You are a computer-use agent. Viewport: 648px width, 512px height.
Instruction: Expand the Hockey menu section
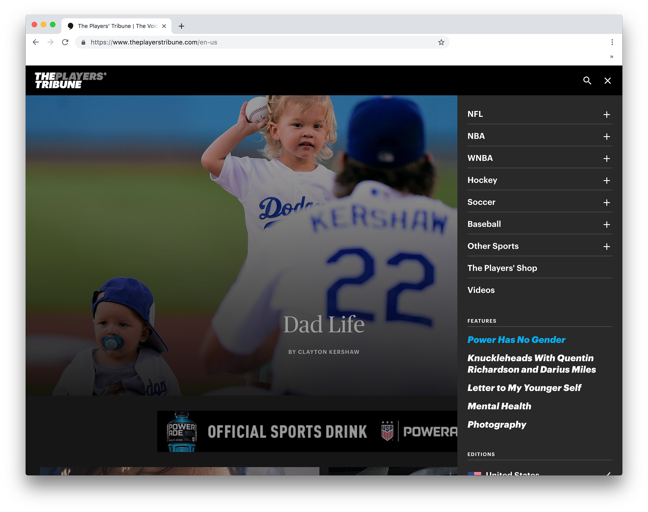[606, 181]
